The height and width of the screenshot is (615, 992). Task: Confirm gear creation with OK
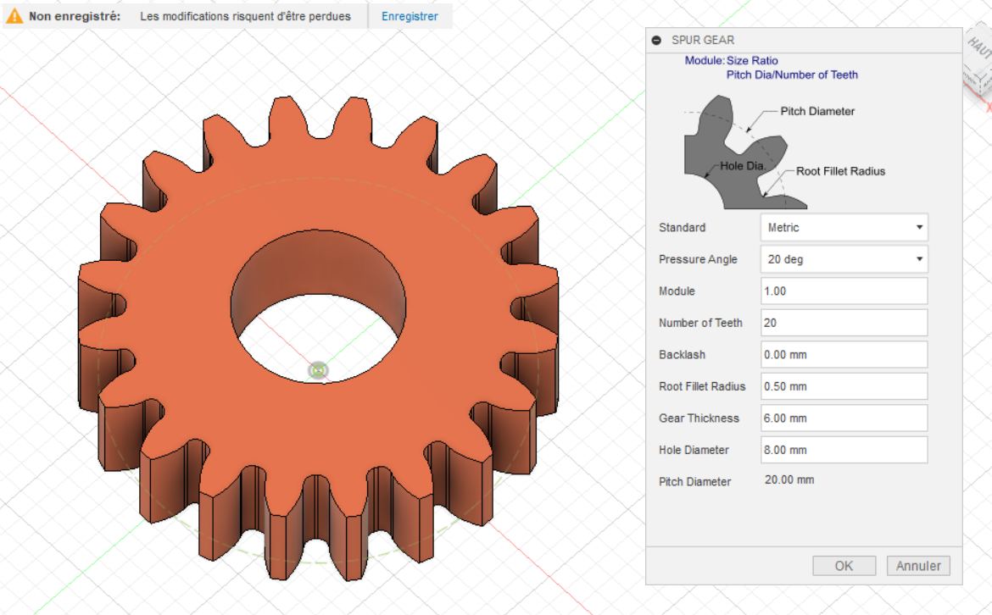[x=844, y=566]
